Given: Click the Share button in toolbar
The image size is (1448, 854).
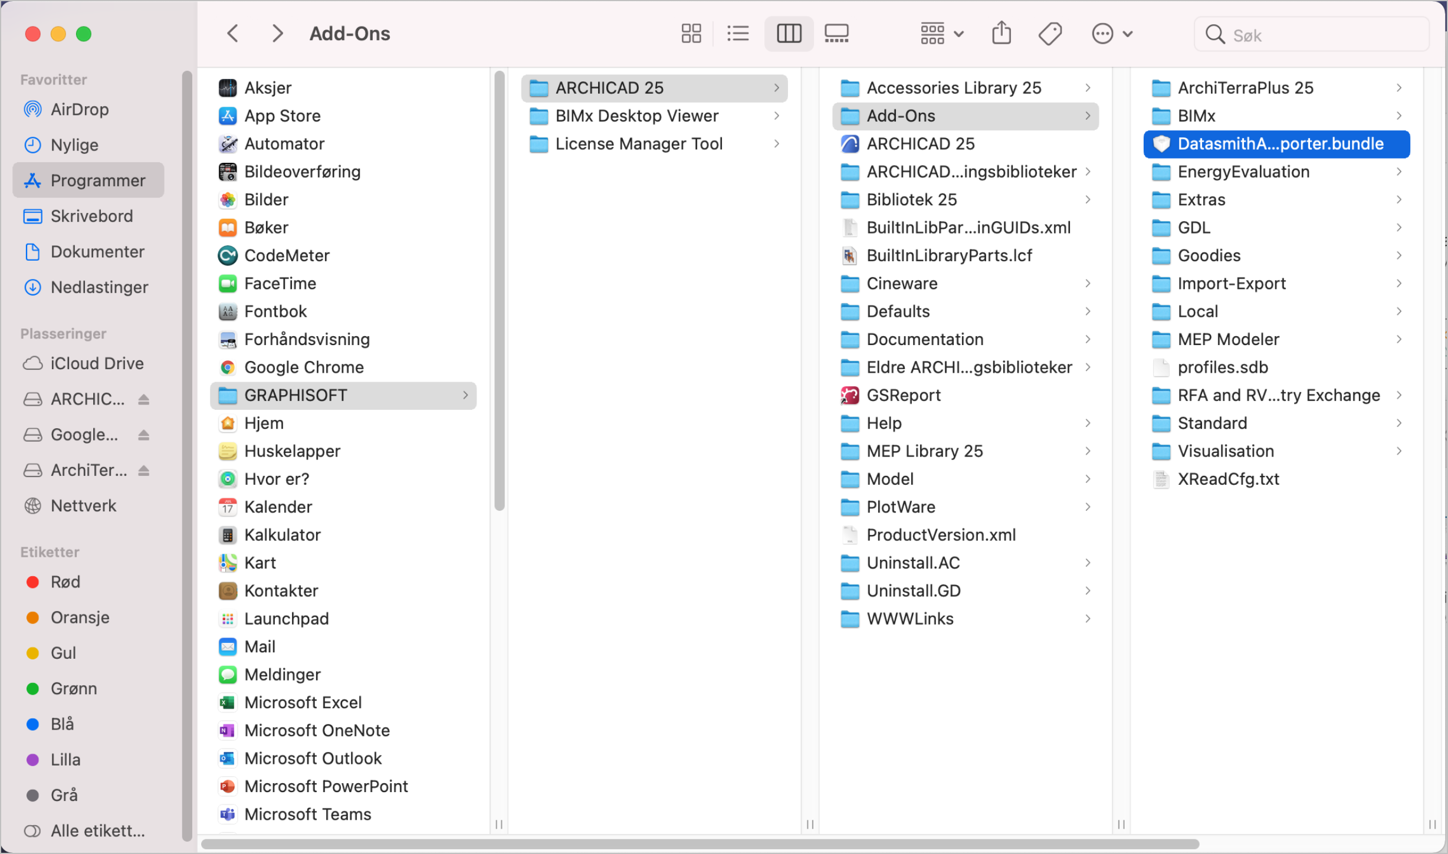Looking at the screenshot, I should 1002,34.
